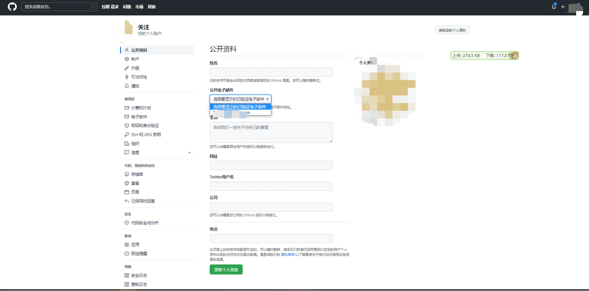The height and width of the screenshot is (291, 589).
Task: Click the 姓名 input field
Action: tap(271, 72)
